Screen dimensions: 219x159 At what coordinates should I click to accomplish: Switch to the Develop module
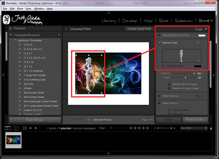pos(130,21)
